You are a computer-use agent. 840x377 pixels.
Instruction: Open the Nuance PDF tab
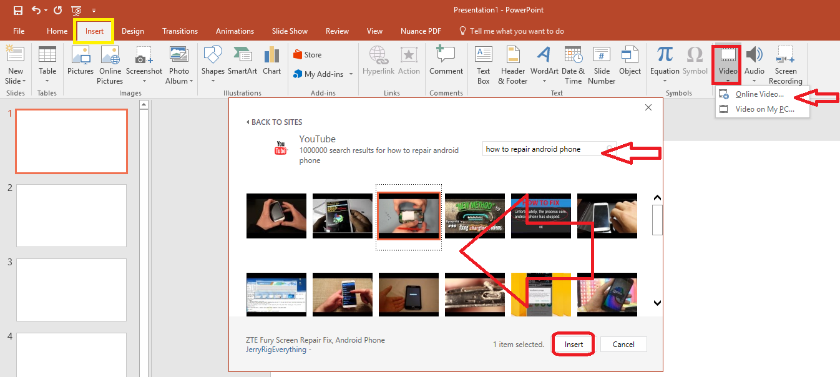pos(421,31)
